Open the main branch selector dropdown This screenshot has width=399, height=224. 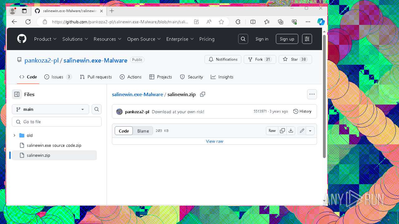pyautogui.click(x=50, y=109)
